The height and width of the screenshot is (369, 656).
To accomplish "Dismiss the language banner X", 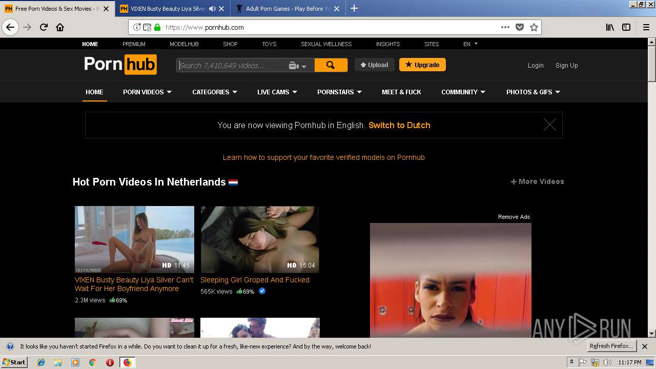I will coord(549,125).
